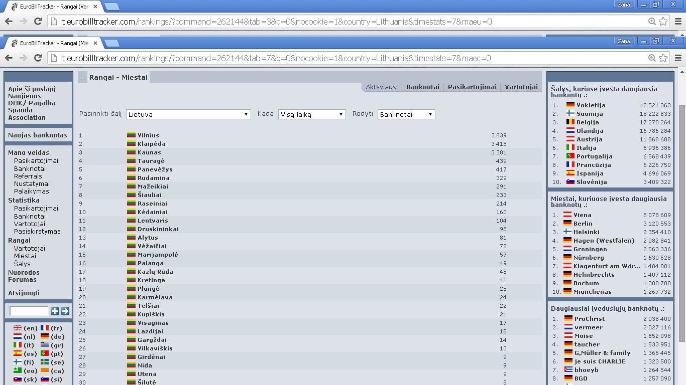686x385 pixels.
Task: Open Pasiskirstymas under Statistika
Action: pos(37,231)
